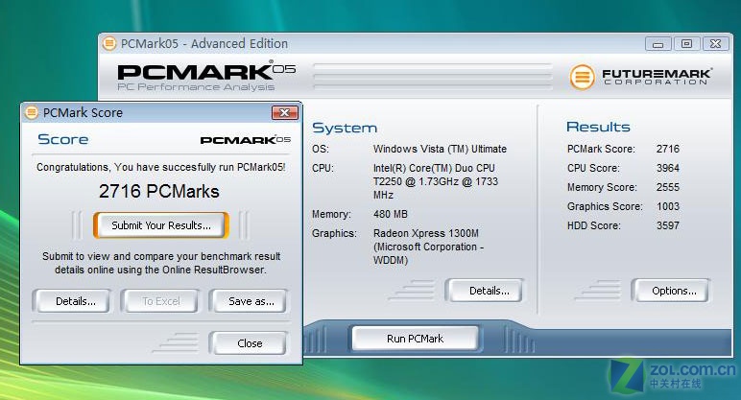This screenshot has height=400, width=741.
Task: Click the Memory Score value 2555
Action: 668,187
